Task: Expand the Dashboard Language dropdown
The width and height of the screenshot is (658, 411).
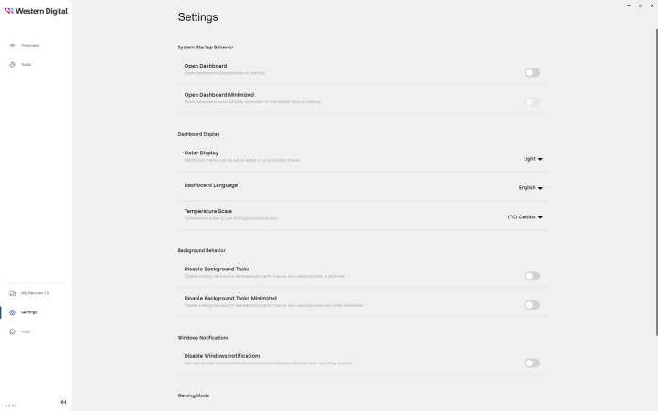Action: (x=531, y=188)
